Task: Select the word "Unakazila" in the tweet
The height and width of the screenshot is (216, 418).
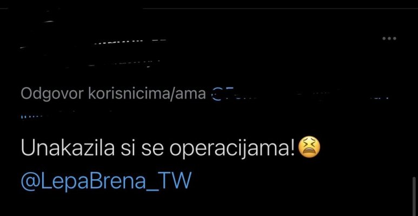Action: (68, 147)
